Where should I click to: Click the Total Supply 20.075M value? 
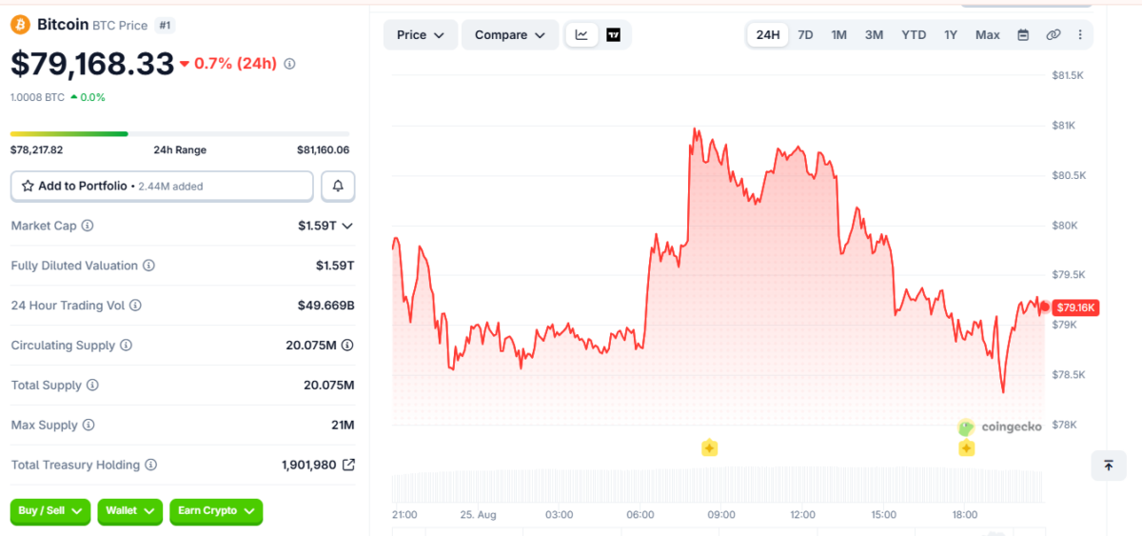click(x=329, y=386)
